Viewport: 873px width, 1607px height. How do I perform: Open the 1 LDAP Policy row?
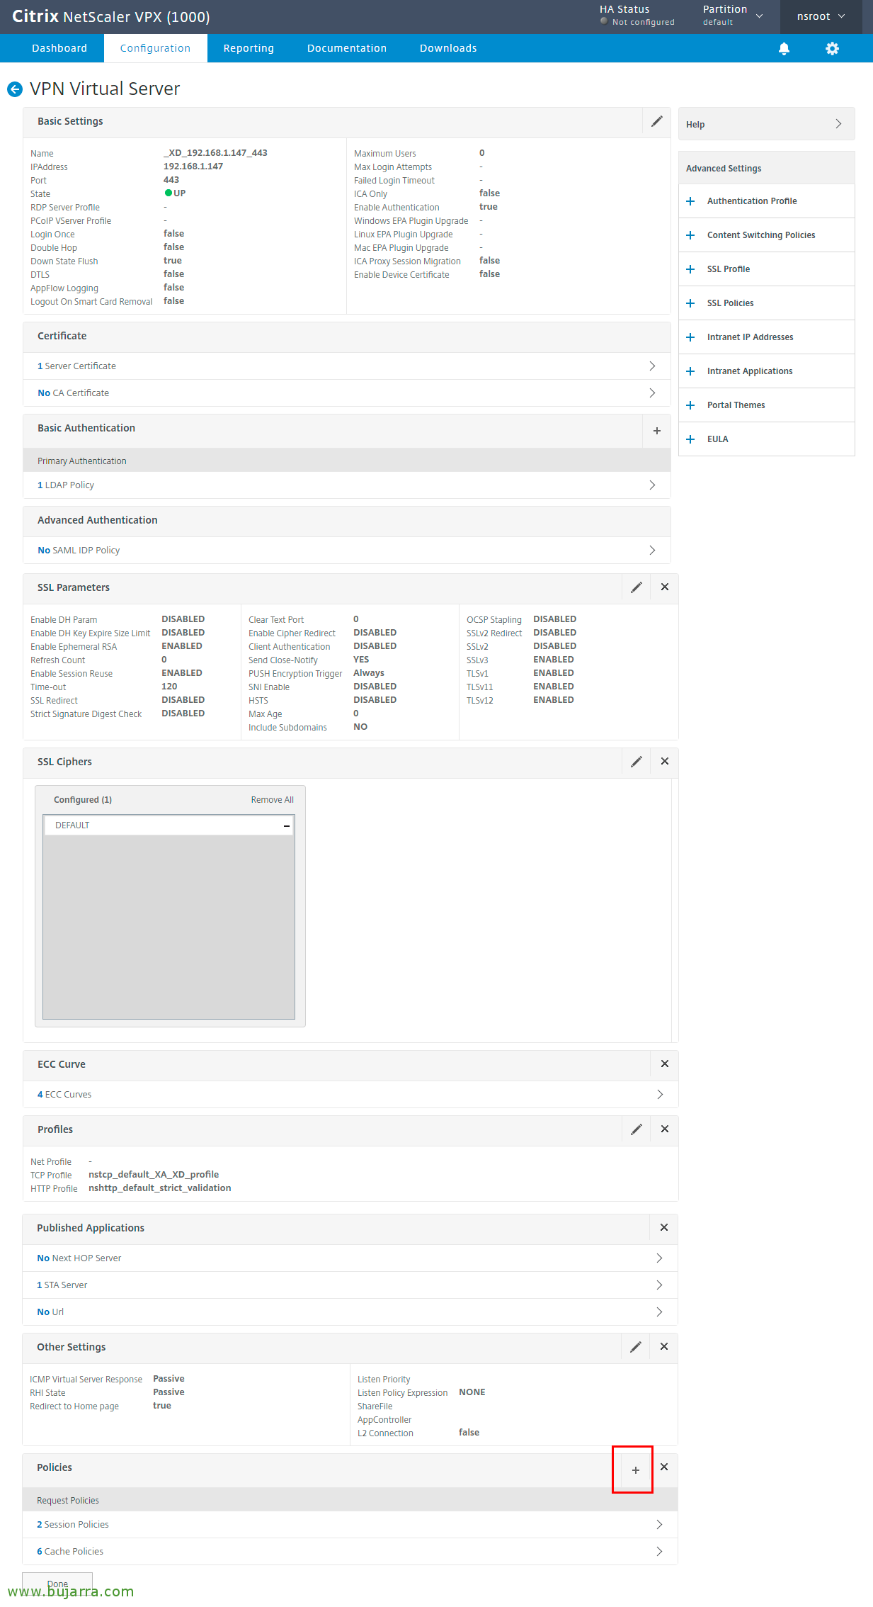point(347,485)
